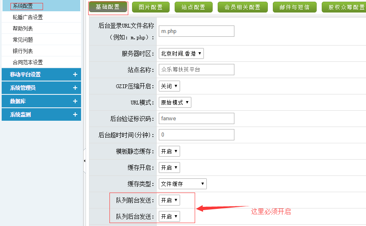This screenshot has height=226, width=366.
Task: Collapse sidebar using the splitter arrow
Action: (x=84, y=161)
